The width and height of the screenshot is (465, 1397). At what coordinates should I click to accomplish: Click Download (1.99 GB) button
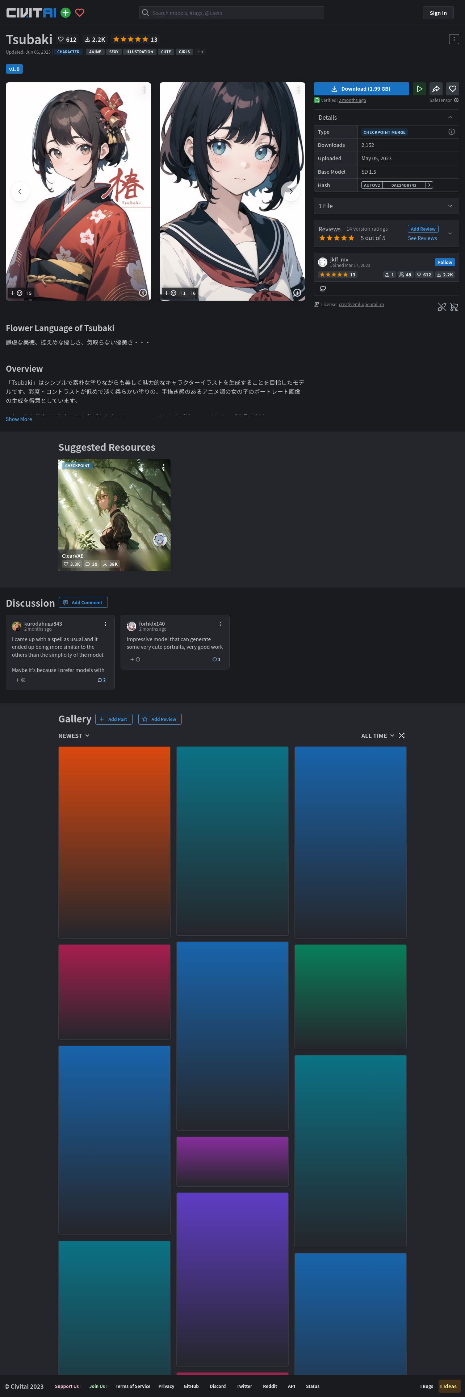(361, 89)
